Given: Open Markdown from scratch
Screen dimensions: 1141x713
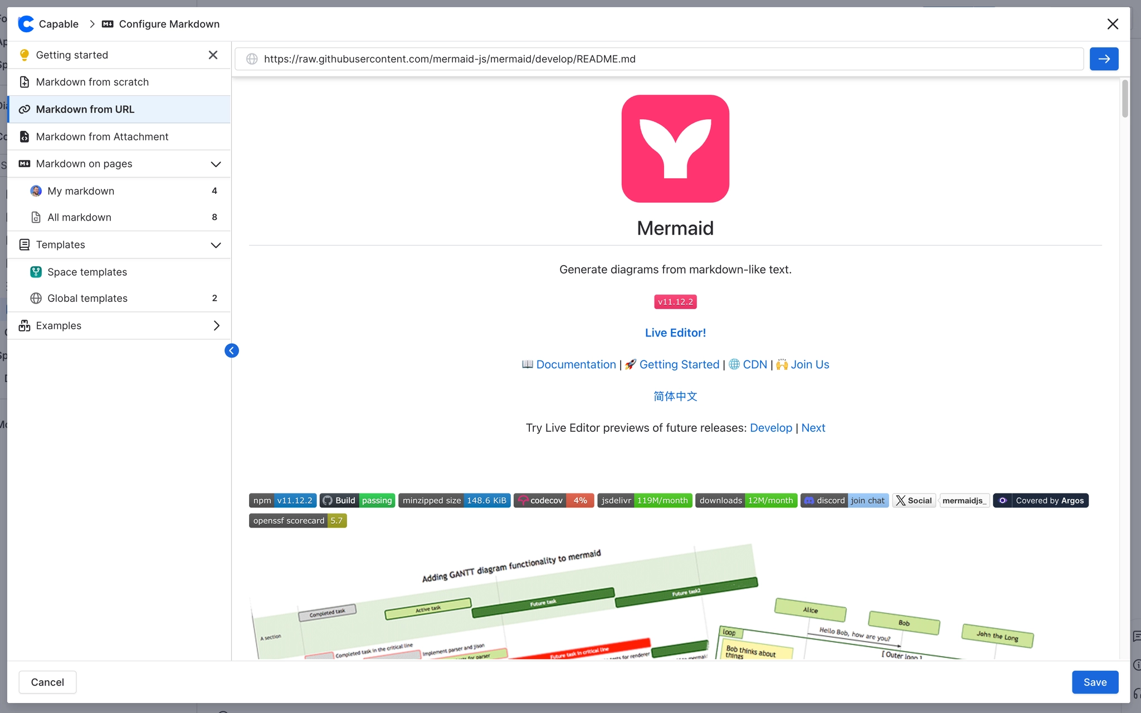Looking at the screenshot, I should 92,82.
